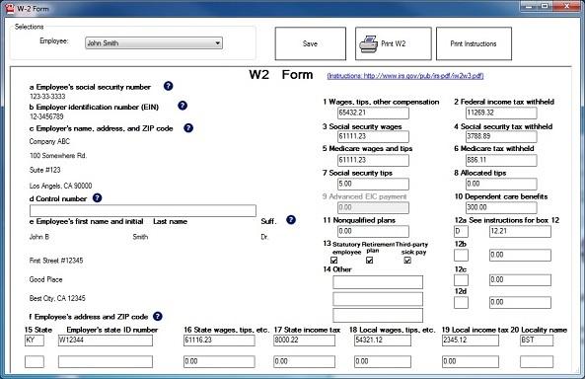Close the W-2 Form window
585x379 pixels.
tap(566, 6)
